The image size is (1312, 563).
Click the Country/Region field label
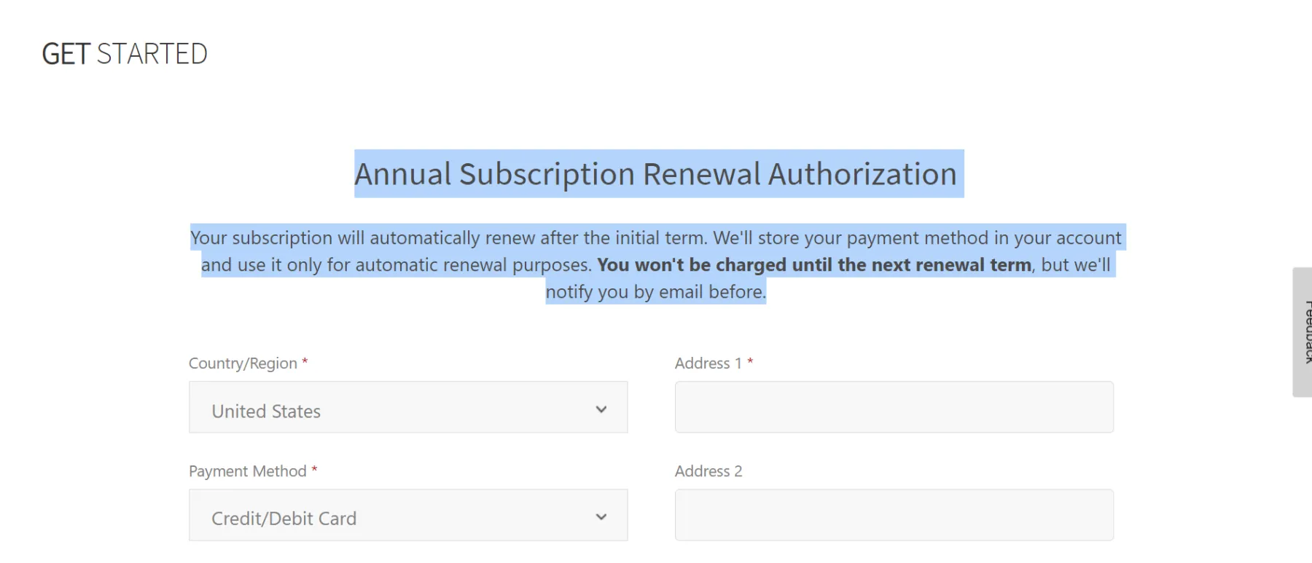click(x=243, y=363)
